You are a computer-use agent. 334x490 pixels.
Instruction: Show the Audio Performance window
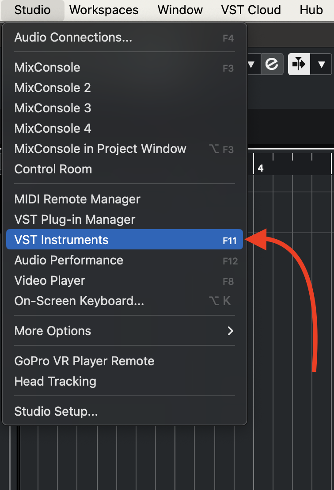[69, 260]
